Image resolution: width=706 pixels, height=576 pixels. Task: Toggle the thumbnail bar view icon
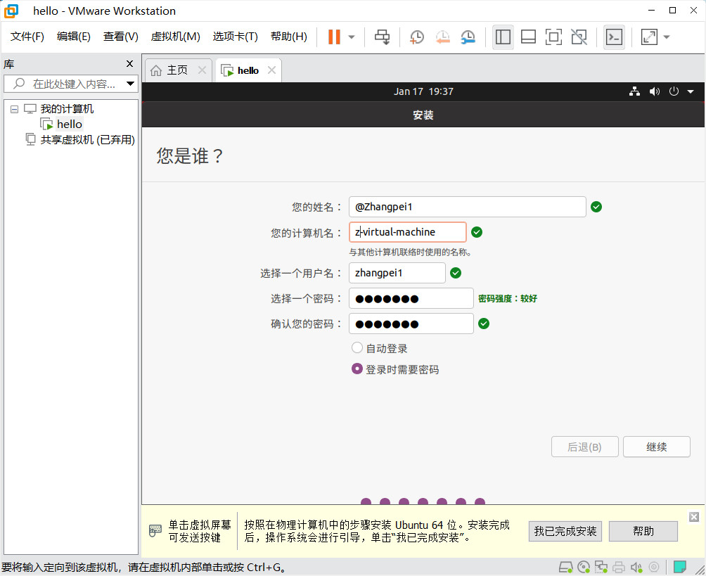[x=528, y=37]
